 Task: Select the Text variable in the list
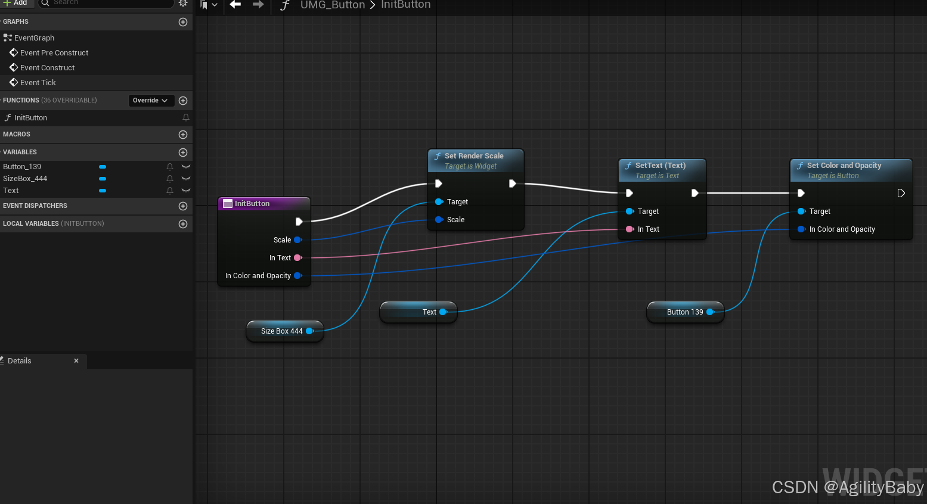coord(11,191)
